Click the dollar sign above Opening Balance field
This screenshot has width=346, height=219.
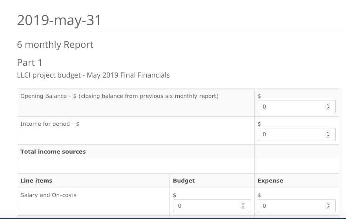coord(259,96)
